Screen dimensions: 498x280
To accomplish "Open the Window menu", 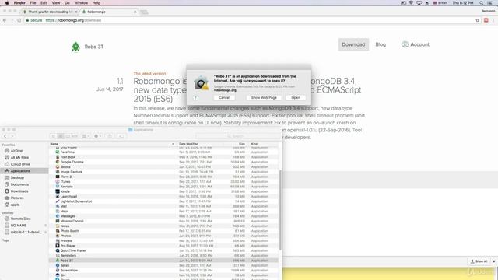I will pos(81,3).
